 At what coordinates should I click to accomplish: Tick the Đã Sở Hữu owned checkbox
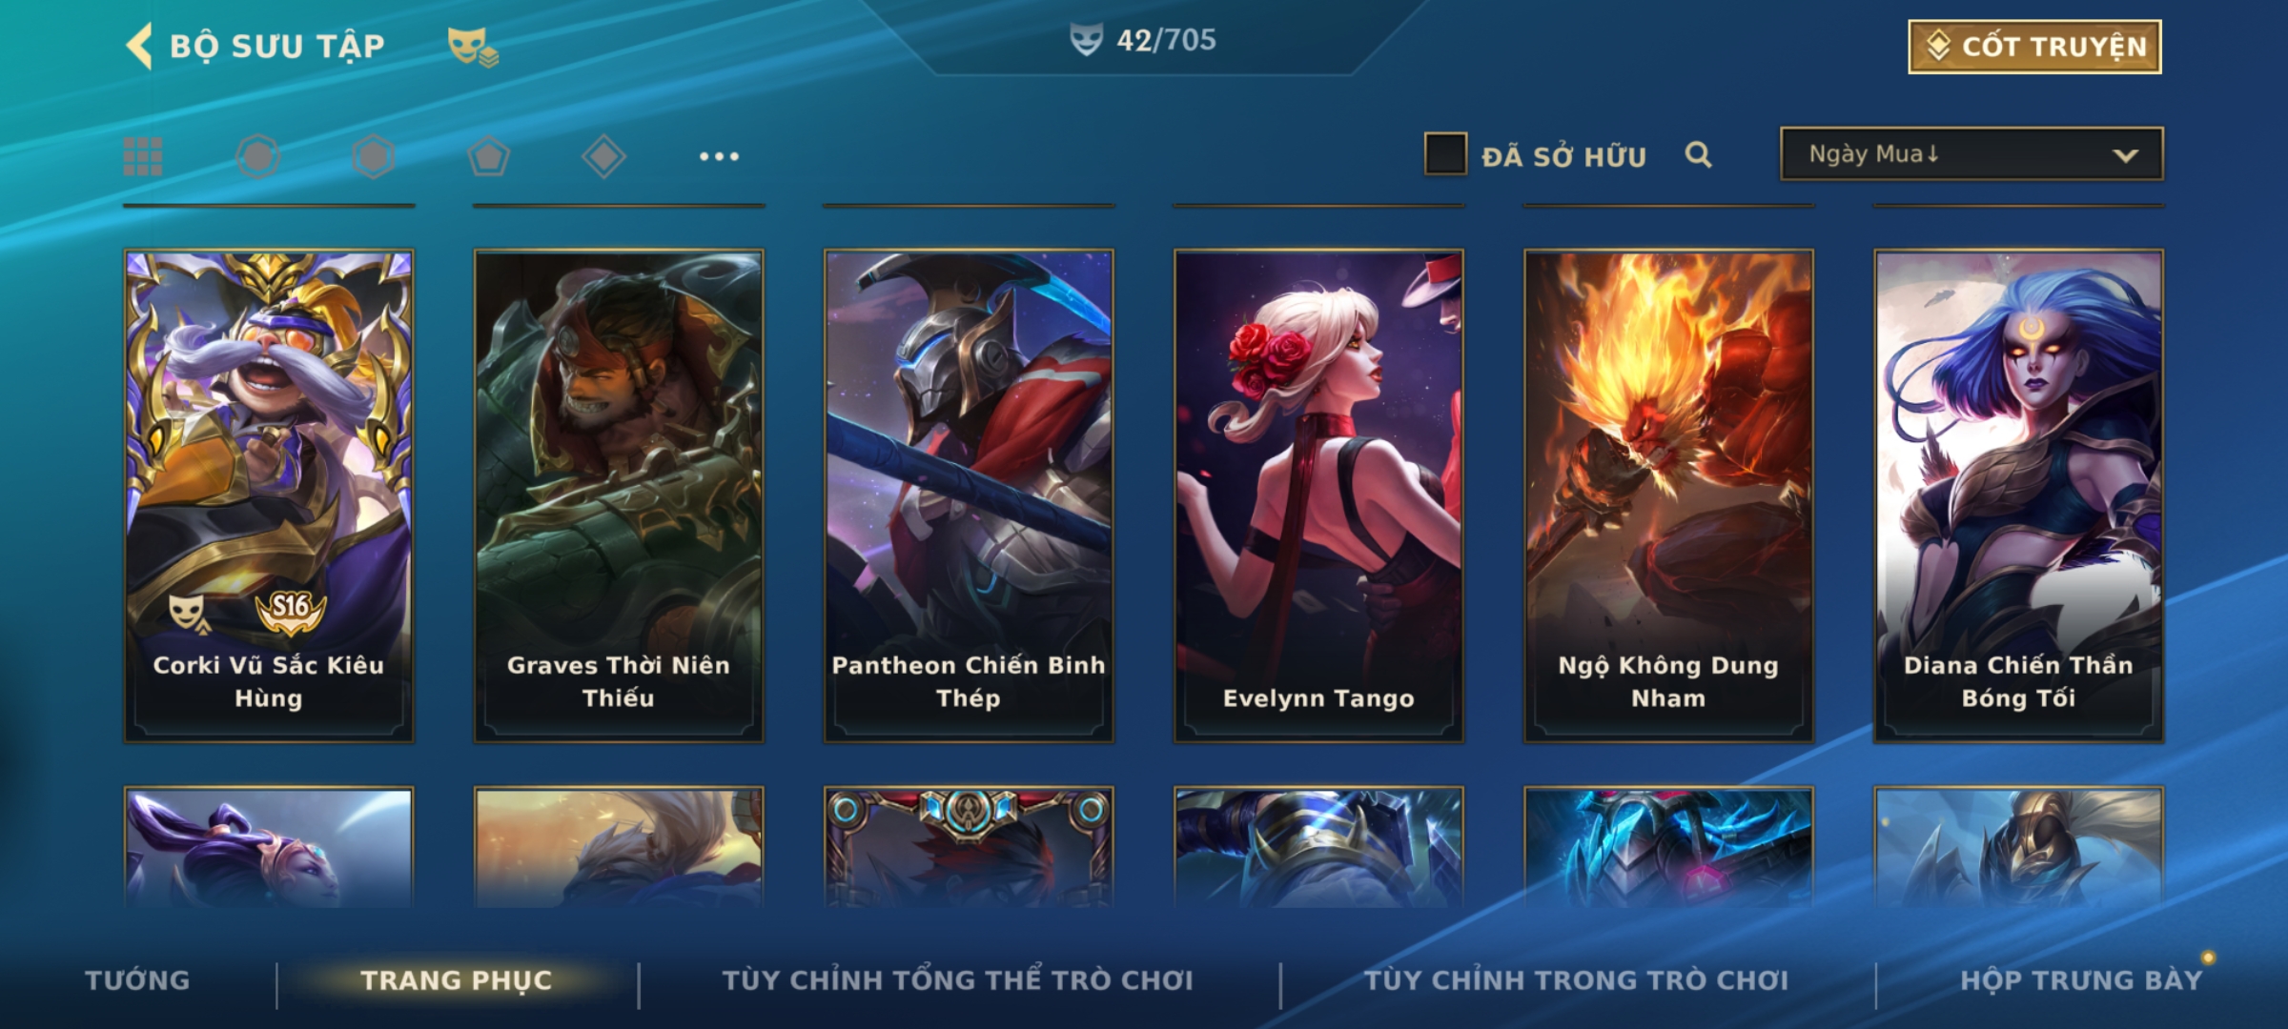point(1445,154)
